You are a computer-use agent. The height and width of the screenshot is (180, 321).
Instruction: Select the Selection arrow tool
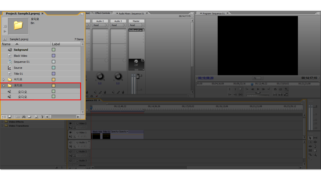(310, 138)
